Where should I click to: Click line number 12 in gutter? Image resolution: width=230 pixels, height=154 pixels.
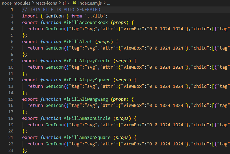[x=11, y=80]
